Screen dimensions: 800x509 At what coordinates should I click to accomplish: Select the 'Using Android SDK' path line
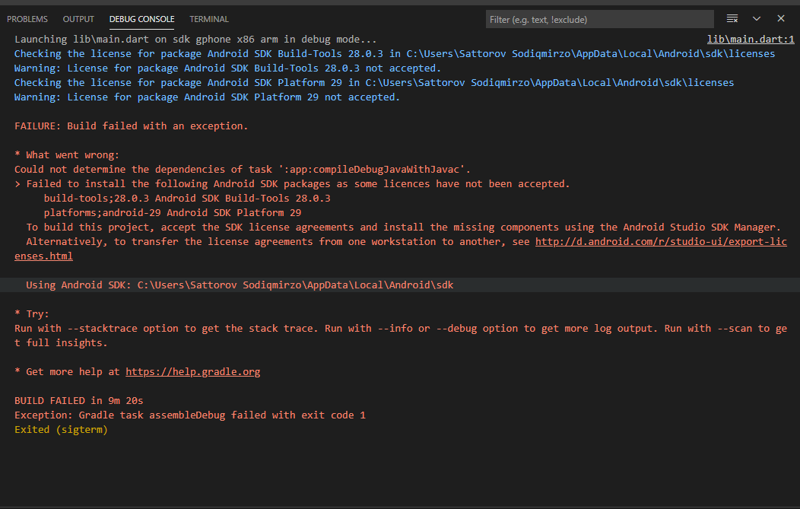(240, 285)
